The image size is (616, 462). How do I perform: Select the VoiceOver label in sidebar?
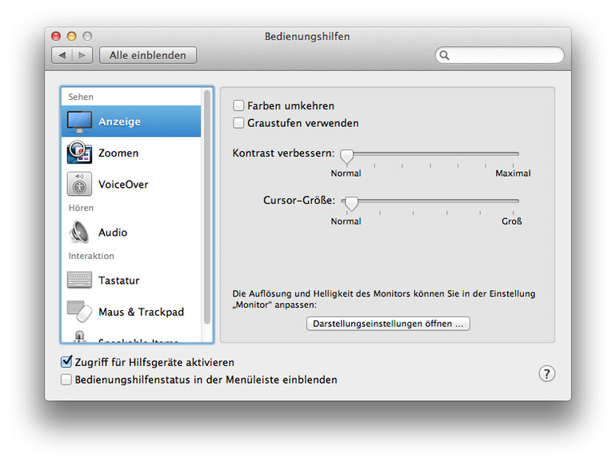123,184
